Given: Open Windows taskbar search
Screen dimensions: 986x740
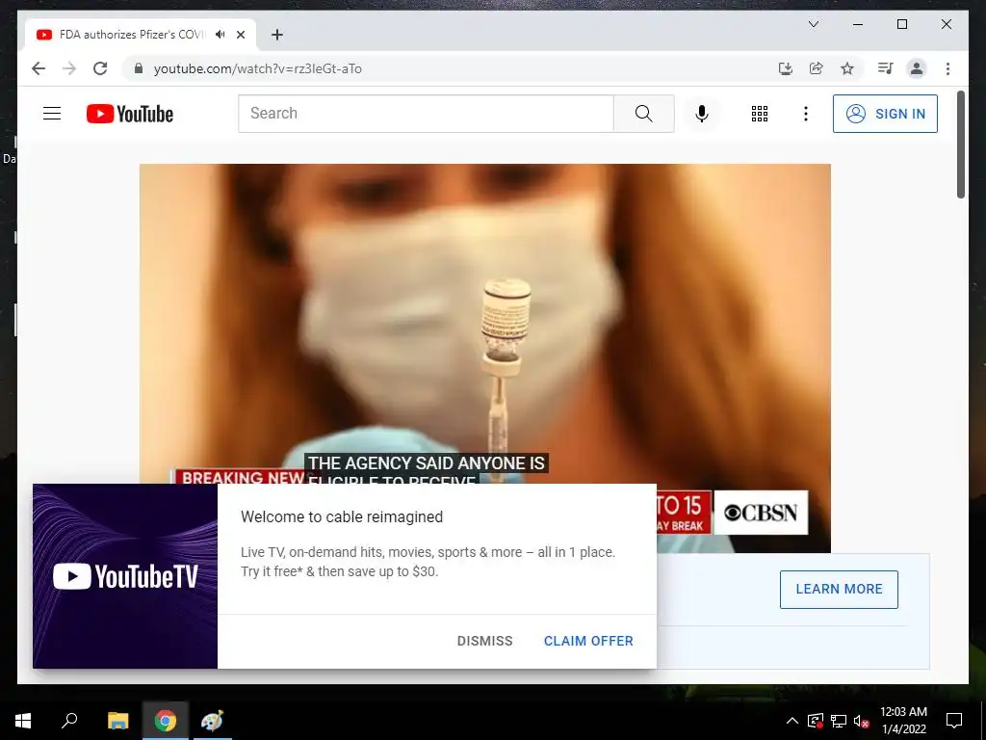Looking at the screenshot, I should (x=69, y=721).
